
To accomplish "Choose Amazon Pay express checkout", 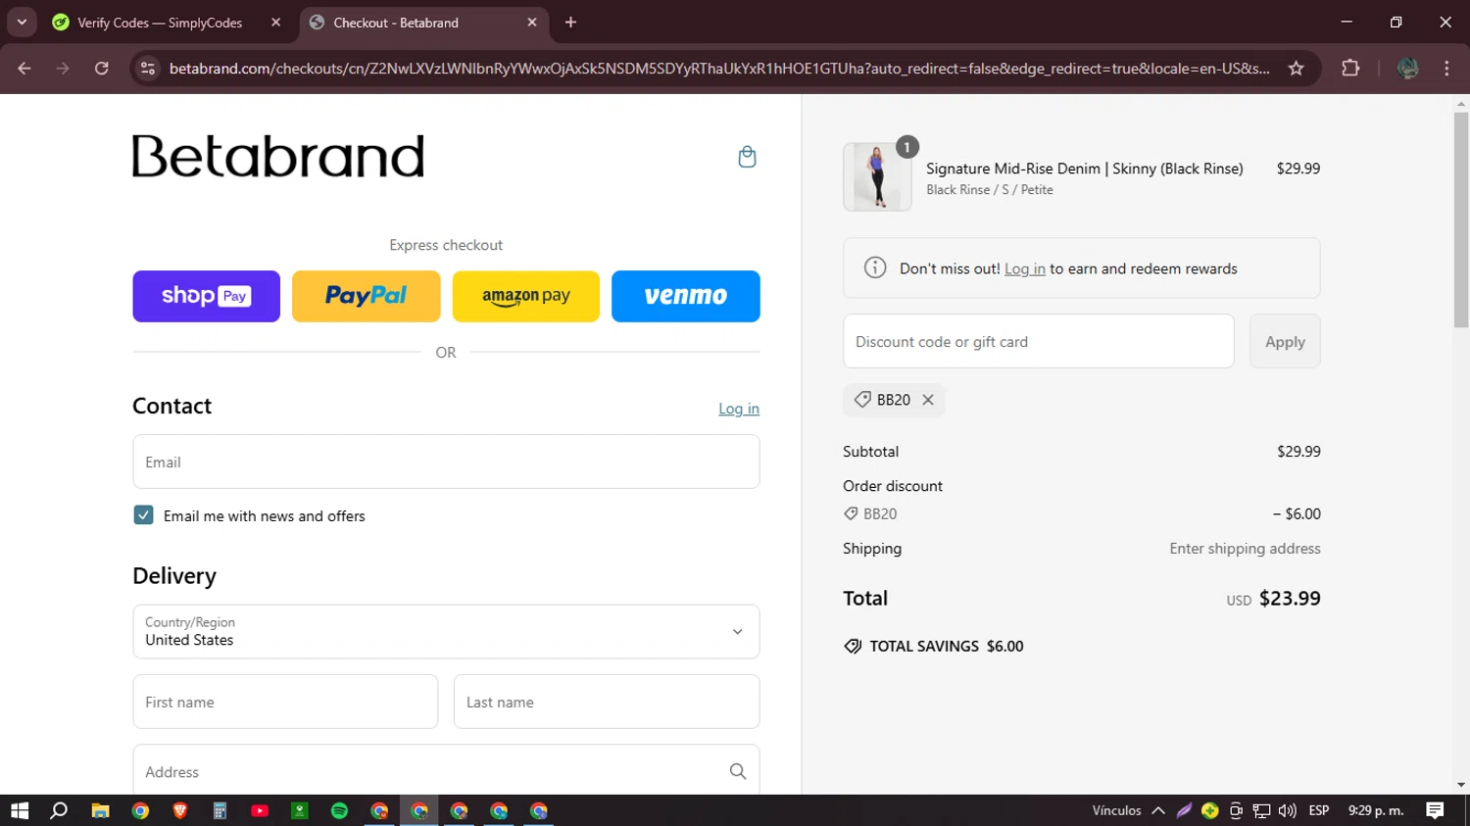I will coord(525,296).
